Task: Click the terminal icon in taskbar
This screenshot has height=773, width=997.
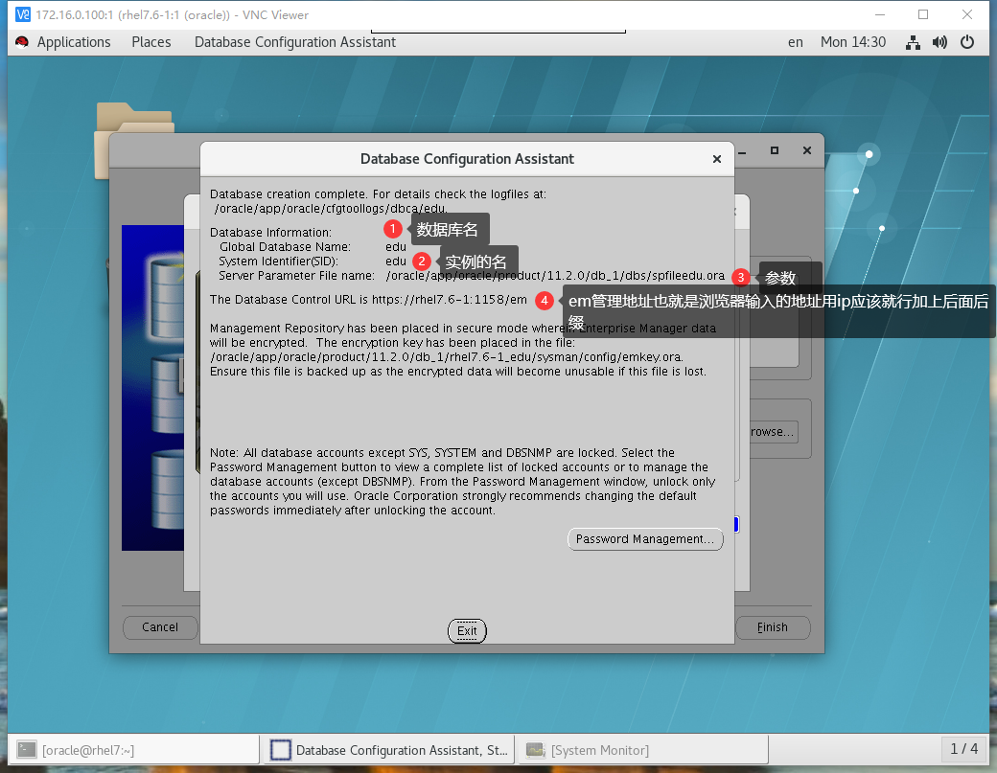Action: (27, 749)
